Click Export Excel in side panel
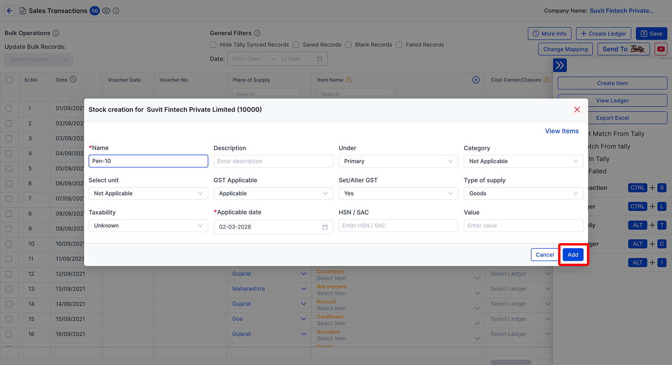This screenshot has width=672, height=365. [x=613, y=118]
